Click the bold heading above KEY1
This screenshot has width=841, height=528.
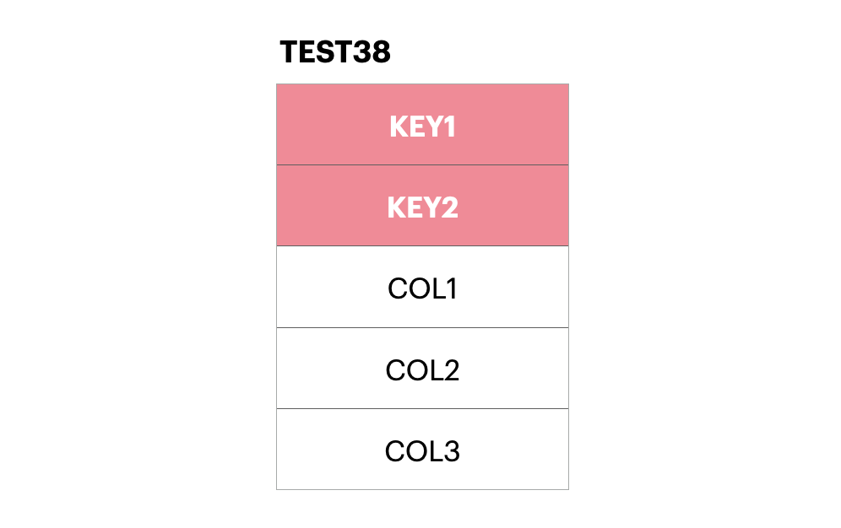click(x=335, y=52)
